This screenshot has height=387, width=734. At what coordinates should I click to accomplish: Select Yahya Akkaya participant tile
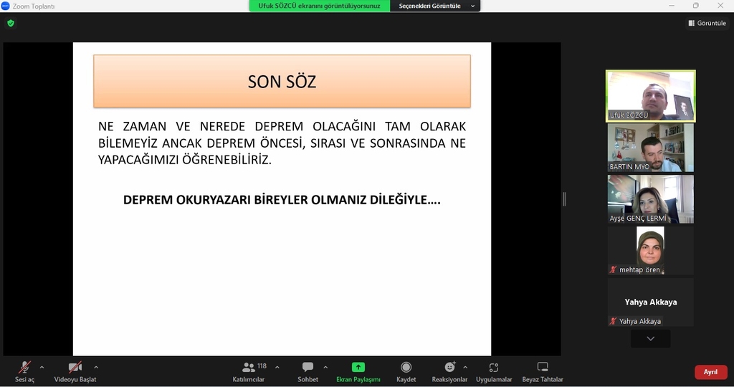tap(651, 302)
